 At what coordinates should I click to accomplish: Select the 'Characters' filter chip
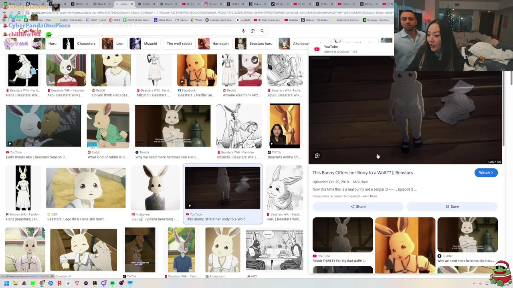pos(81,44)
